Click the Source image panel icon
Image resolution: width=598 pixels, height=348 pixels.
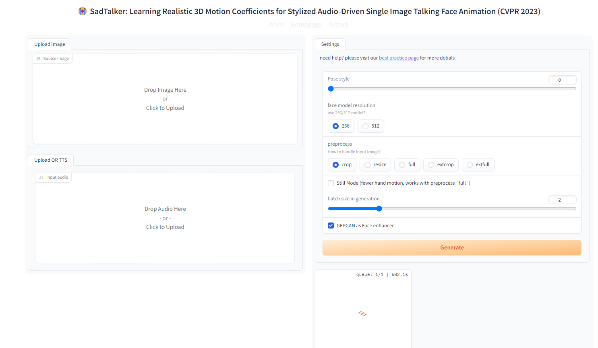point(37,58)
